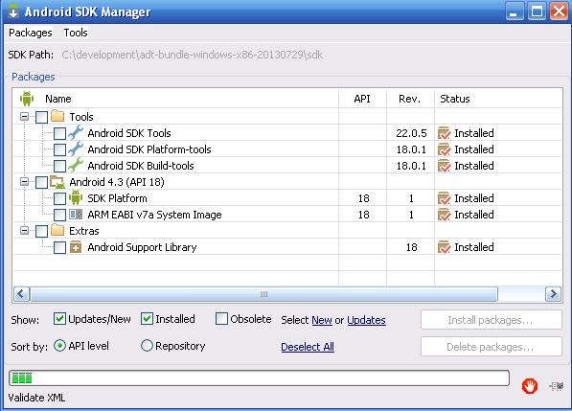Click the Tools folder icon

click(x=57, y=116)
